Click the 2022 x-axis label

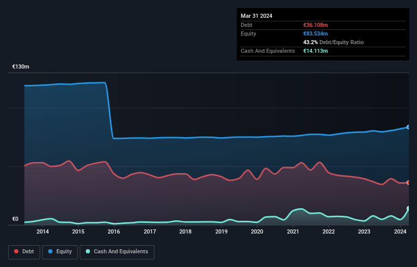329,231
